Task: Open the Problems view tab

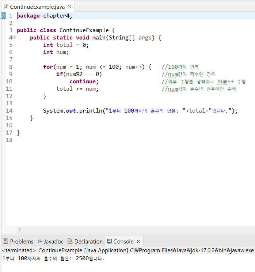Action: (x=18, y=241)
